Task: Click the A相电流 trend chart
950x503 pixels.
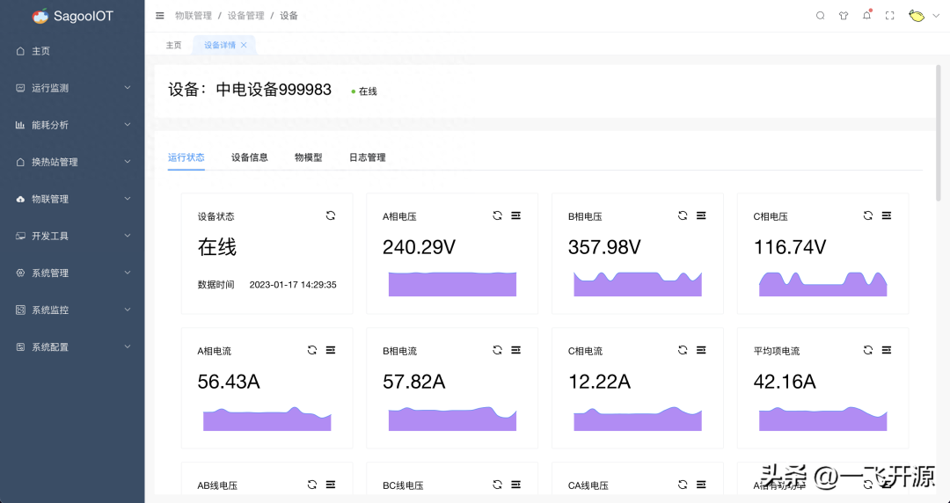Action: point(267,419)
